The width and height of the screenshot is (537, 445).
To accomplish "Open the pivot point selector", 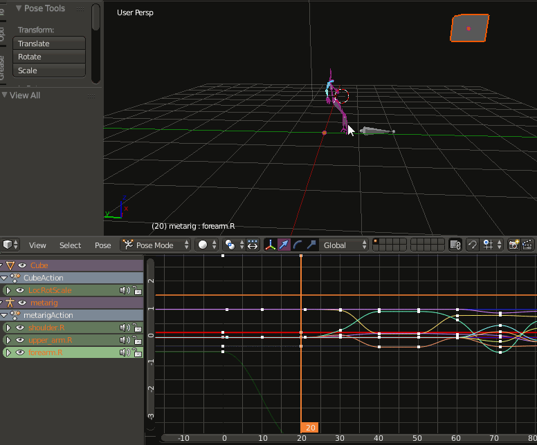I will point(233,245).
